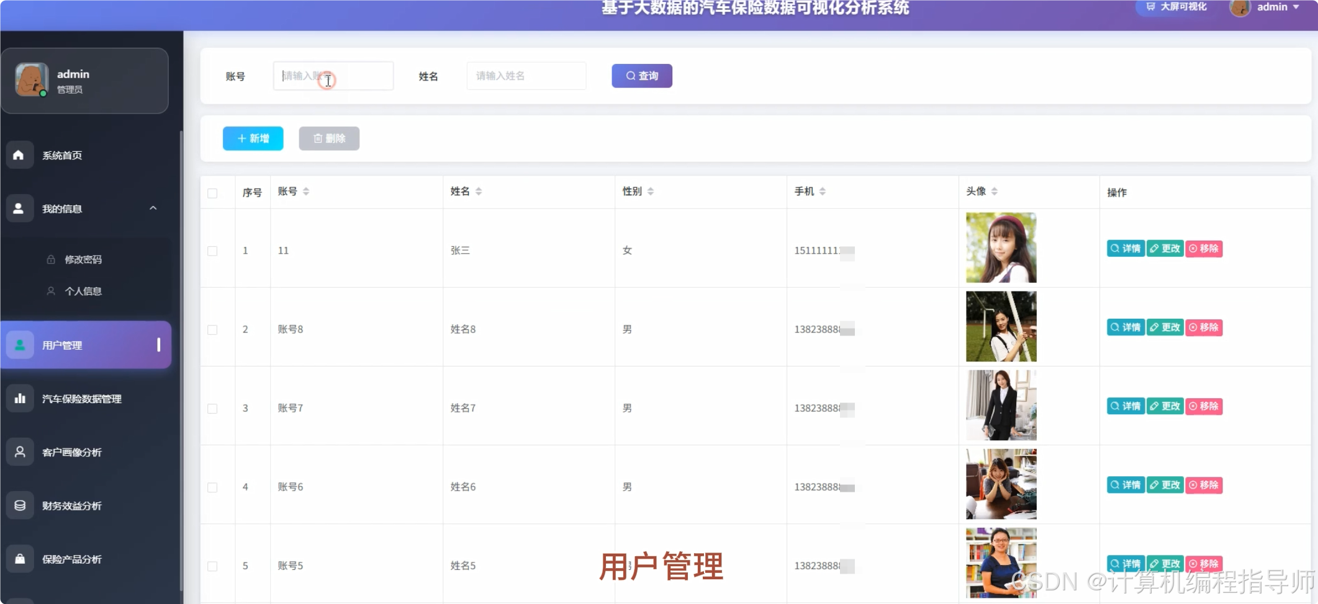This screenshot has width=1318, height=604.
Task: Select the 系统首页 home icon
Action: pyautogui.click(x=19, y=155)
